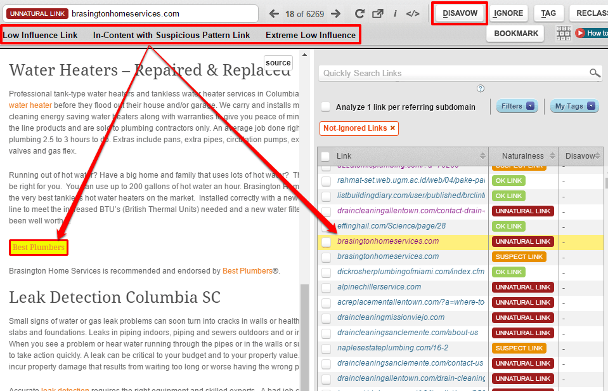Show link info icon
This screenshot has height=391, width=608.
(395, 14)
